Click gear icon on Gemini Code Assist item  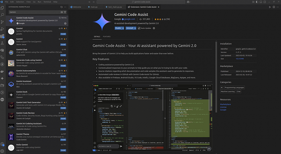point(65,23)
